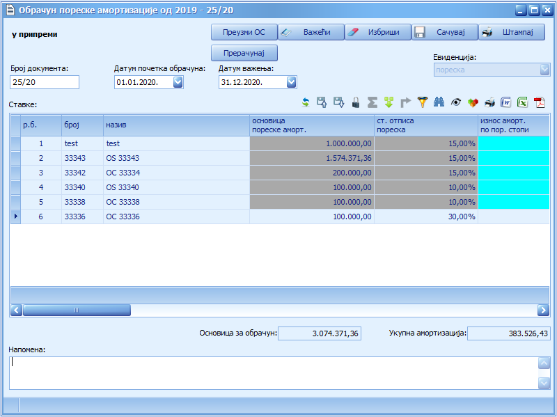
Task: Click the sigma sum icon
Action: 372,102
